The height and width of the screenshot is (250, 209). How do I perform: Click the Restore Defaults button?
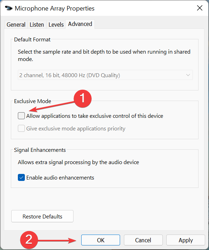(x=42, y=216)
